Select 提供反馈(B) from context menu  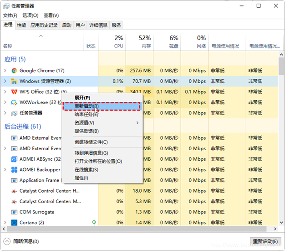[102, 131]
